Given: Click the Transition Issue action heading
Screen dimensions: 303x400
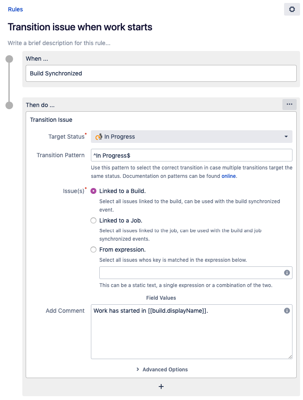Looking at the screenshot, I should point(51,120).
